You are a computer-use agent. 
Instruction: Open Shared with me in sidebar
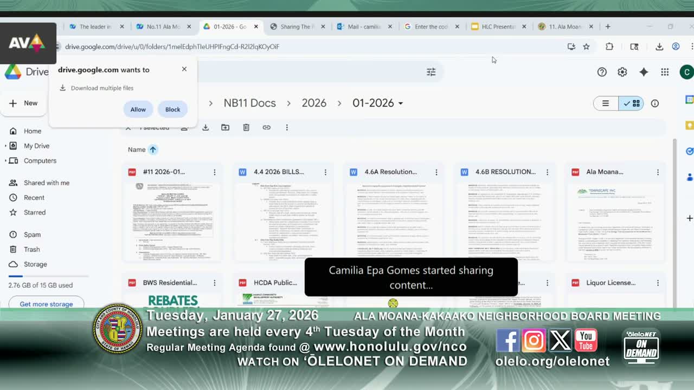[x=47, y=183]
